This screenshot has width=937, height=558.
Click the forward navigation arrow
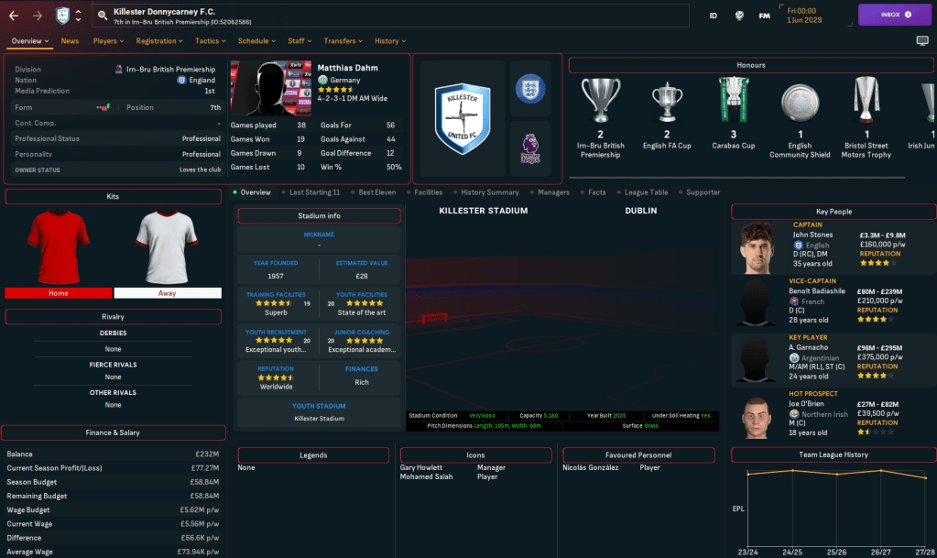38,16
